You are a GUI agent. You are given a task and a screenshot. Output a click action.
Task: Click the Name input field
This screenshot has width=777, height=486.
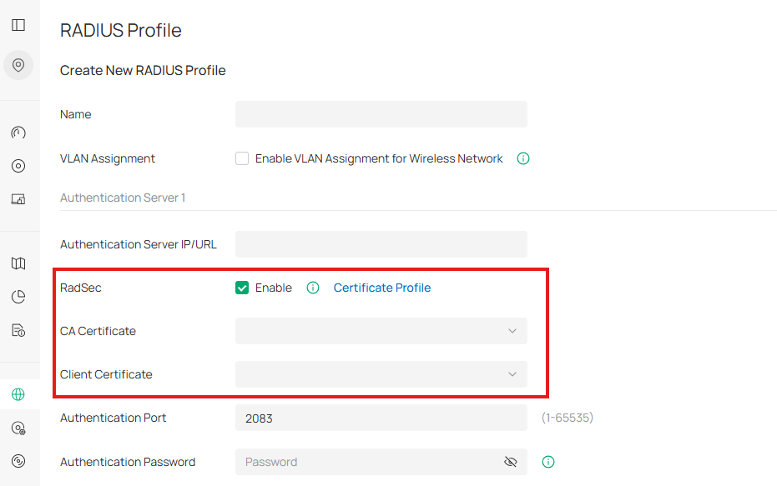(381, 114)
